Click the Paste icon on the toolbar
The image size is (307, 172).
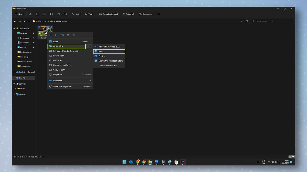[x=45, y=14]
